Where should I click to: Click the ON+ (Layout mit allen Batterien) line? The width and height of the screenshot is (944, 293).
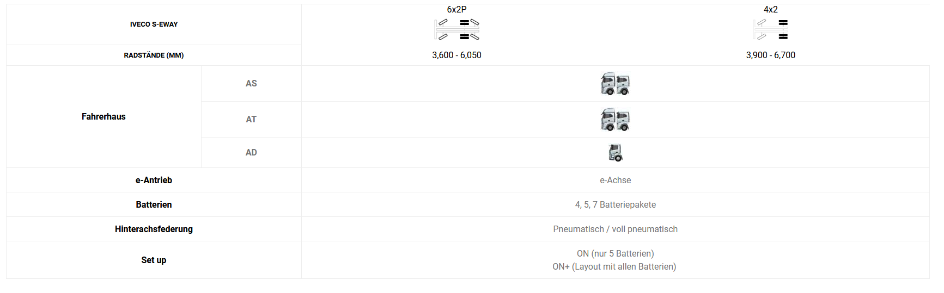(614, 266)
